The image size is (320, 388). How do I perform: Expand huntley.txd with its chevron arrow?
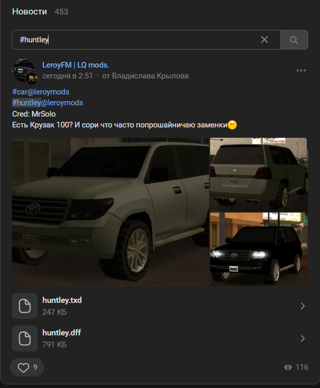(x=302, y=306)
